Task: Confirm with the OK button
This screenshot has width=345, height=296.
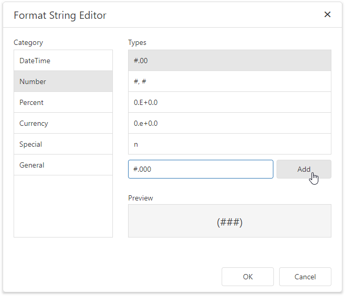Action: pos(248,277)
